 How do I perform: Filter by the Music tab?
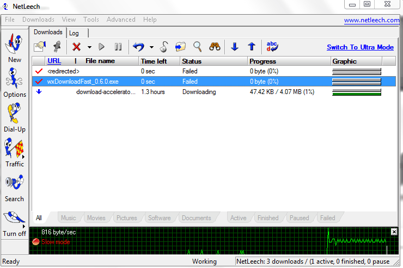[x=69, y=218]
